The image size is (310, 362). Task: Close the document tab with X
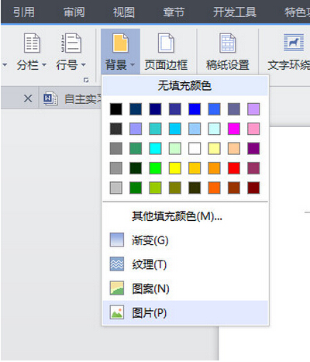pyautogui.click(x=28, y=98)
